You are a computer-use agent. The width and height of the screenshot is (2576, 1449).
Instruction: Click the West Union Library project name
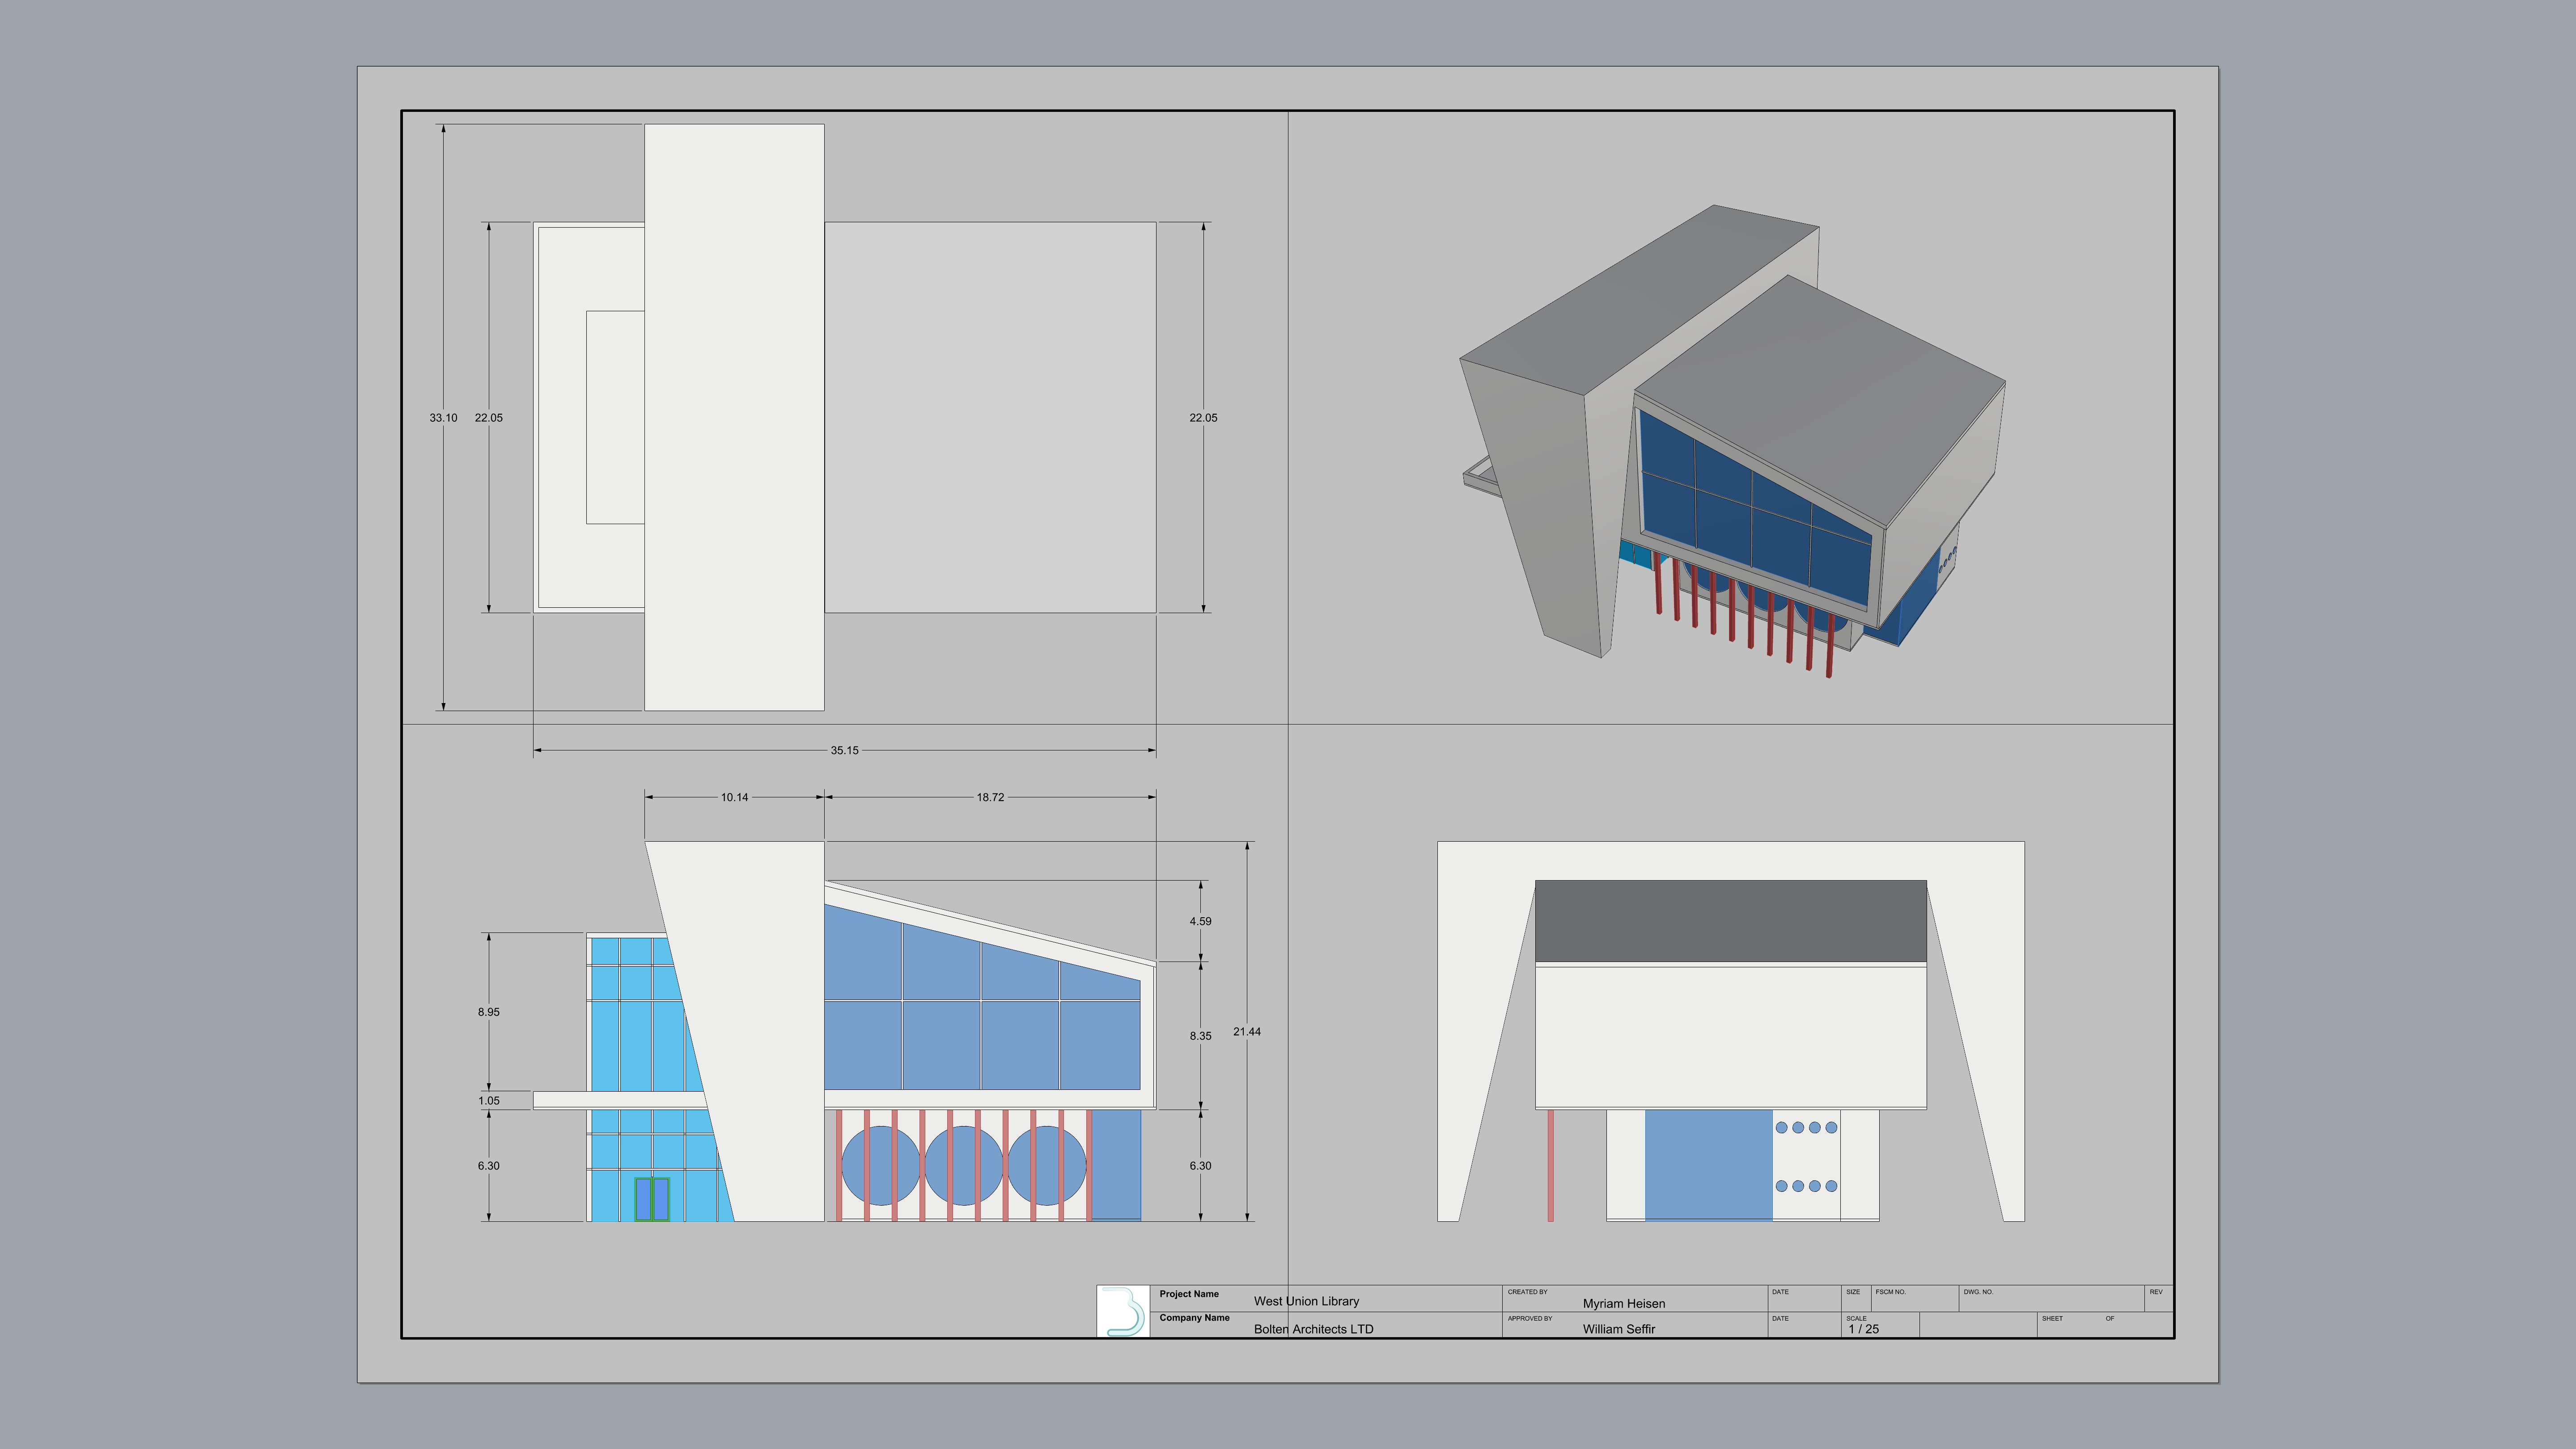[1306, 1301]
